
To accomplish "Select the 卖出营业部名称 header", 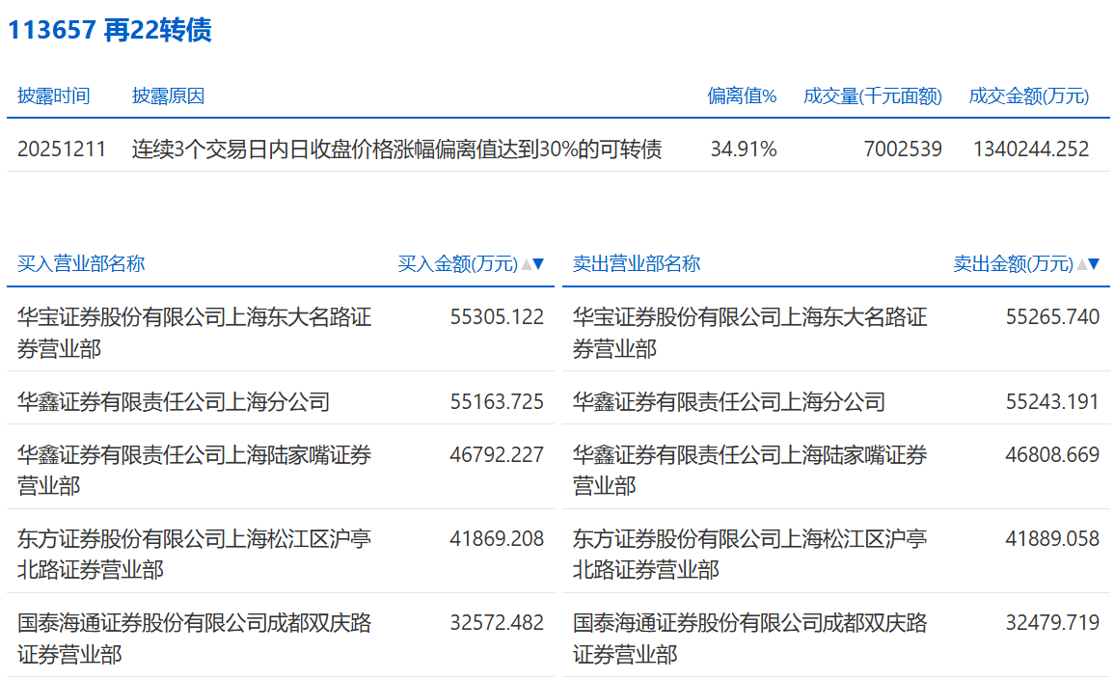I will [x=637, y=263].
